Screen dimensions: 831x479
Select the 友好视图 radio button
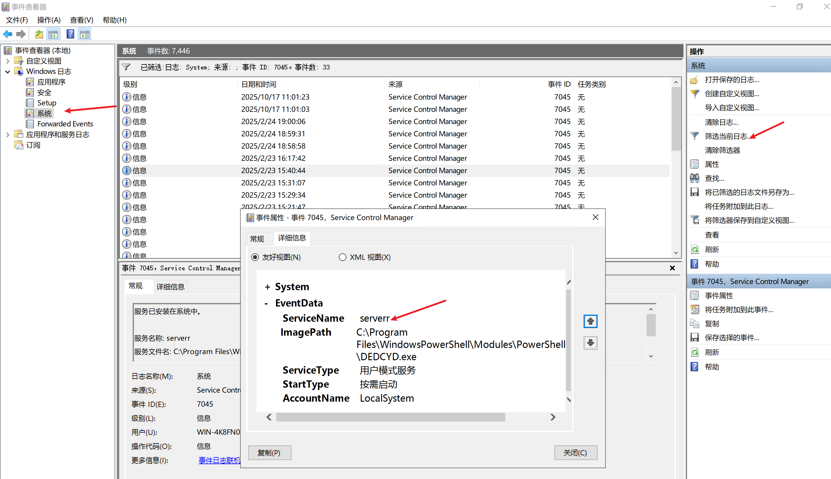[x=255, y=257]
